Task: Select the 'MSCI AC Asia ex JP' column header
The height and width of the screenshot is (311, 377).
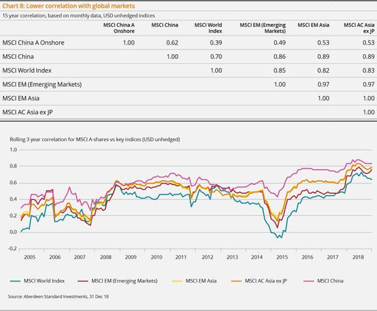Action: tap(359, 28)
